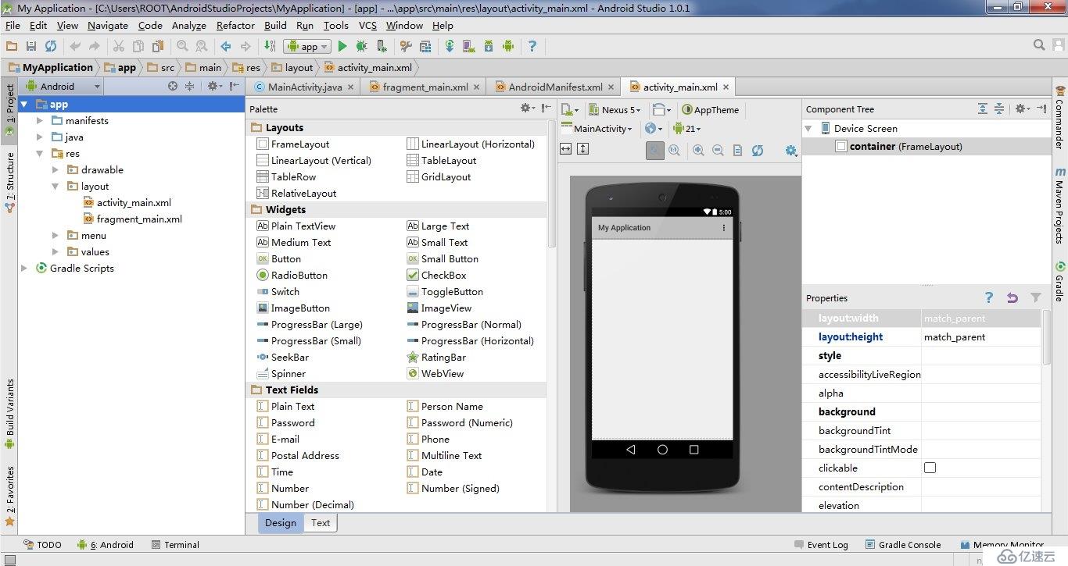Open the Android Device Monitor icon
Viewport: 1068px width, 566px height.
click(x=508, y=47)
